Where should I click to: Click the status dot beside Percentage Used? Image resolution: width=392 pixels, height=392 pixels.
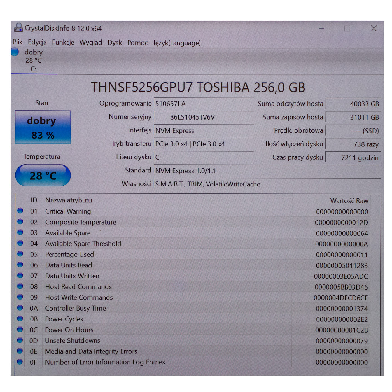20,254
